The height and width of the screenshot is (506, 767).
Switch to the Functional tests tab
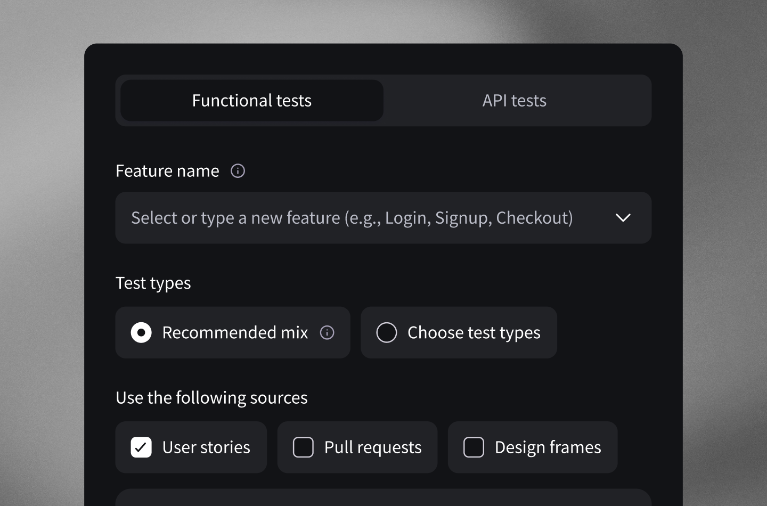(251, 101)
